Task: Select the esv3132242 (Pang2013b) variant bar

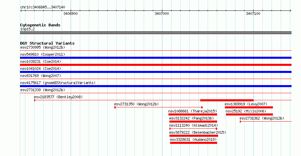Action: (193, 122)
